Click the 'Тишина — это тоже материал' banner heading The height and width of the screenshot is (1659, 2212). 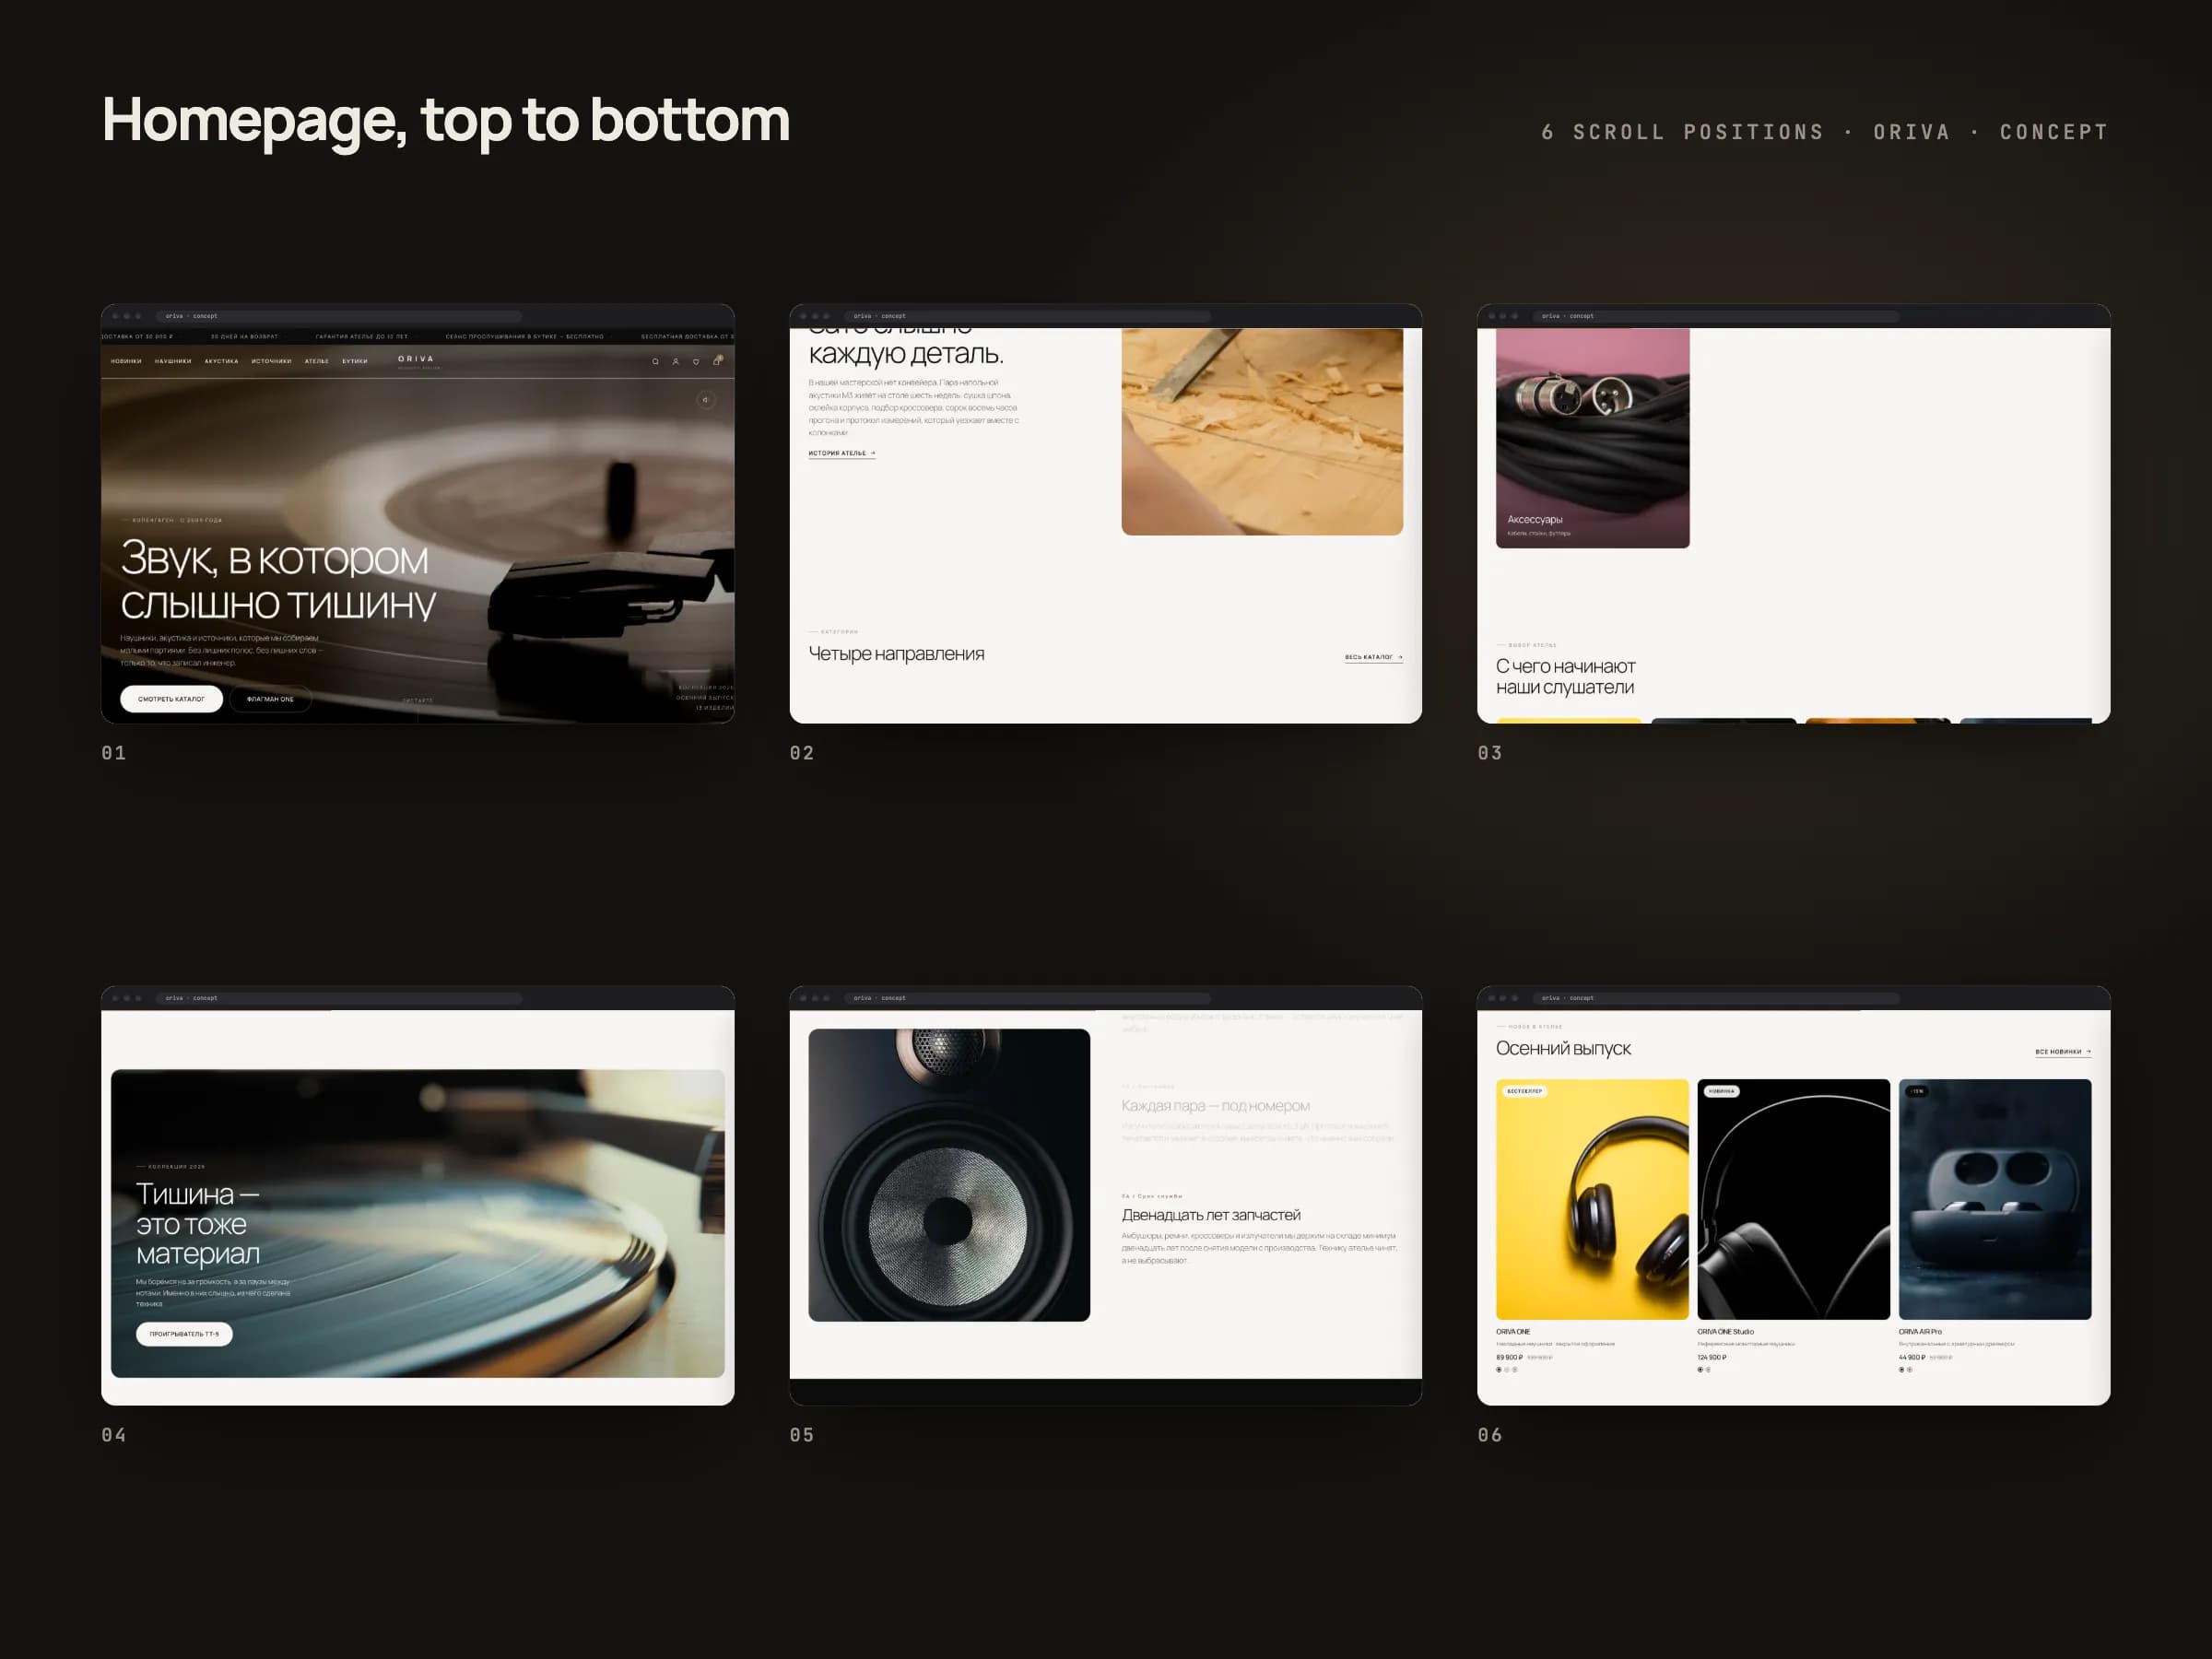[198, 1223]
